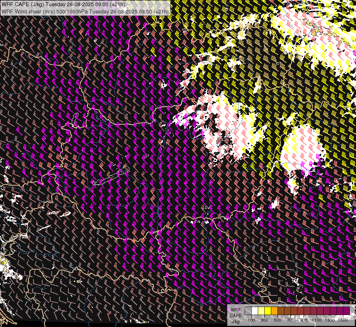Select the transparent gray first legend swatch
This screenshot has width=356, height=327.
coord(248,311)
